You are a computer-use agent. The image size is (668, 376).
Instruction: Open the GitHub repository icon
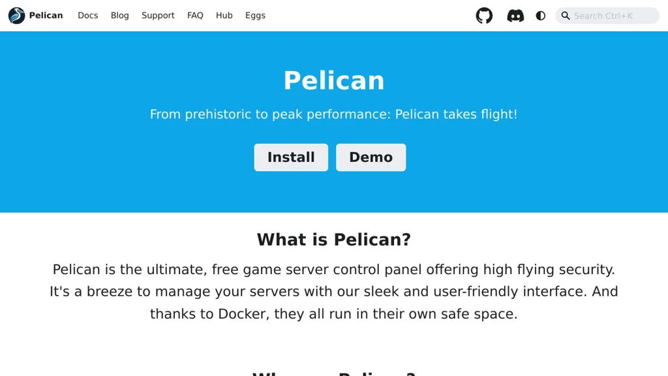(484, 16)
